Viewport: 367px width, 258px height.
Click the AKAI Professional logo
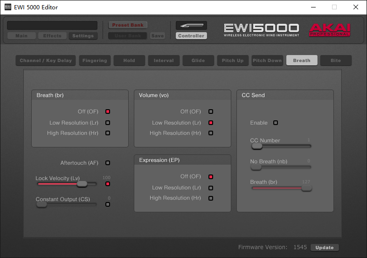(330, 30)
